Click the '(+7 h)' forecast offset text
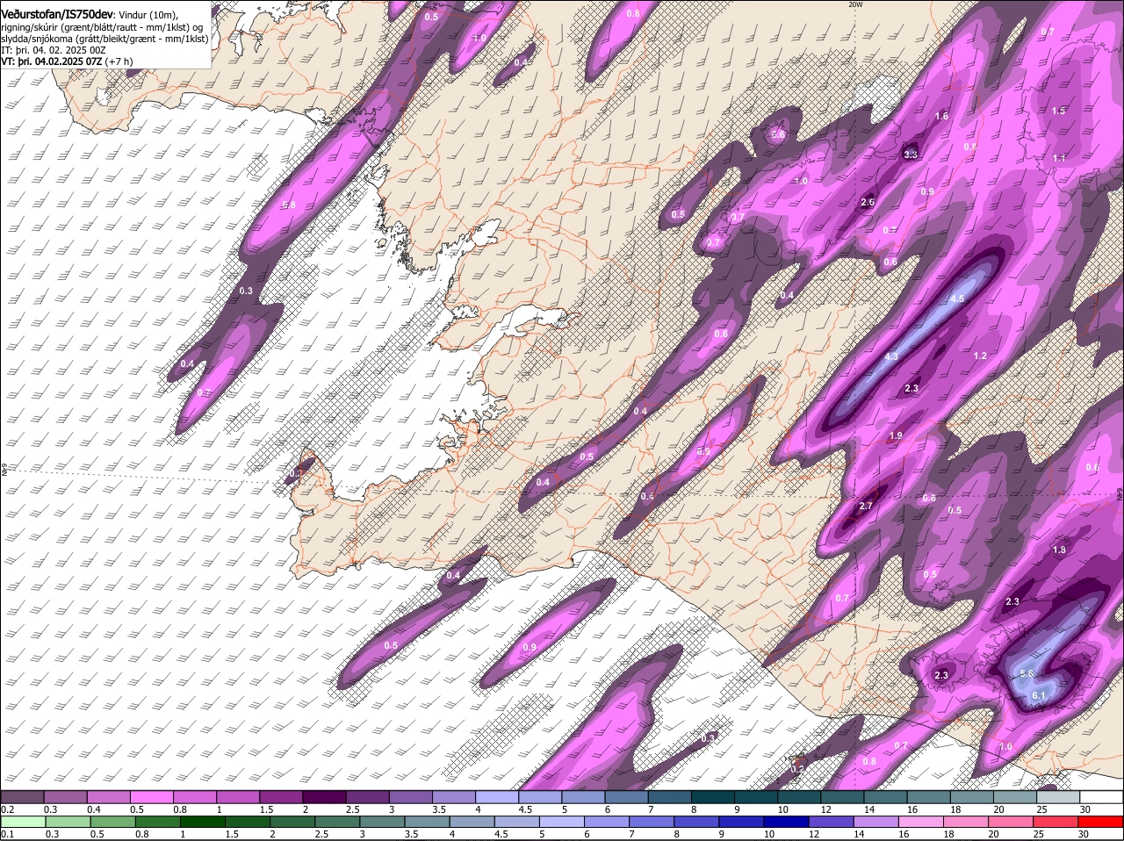This screenshot has height=841, width=1124. [119, 61]
